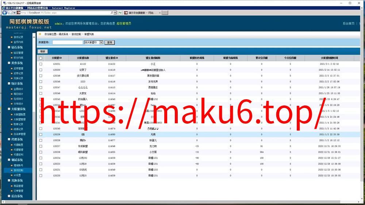The width and height of the screenshot is (365, 205).
Task: Collapse the 代理系统 sidebar group
Action: tap(9, 139)
